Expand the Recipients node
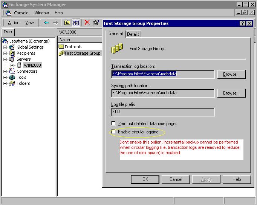 coord(5,53)
